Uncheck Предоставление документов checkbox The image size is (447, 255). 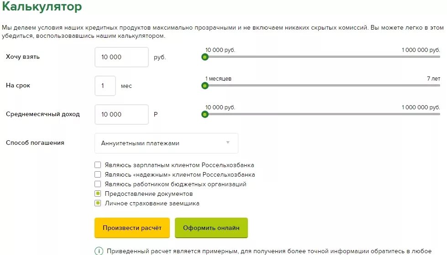(x=98, y=194)
